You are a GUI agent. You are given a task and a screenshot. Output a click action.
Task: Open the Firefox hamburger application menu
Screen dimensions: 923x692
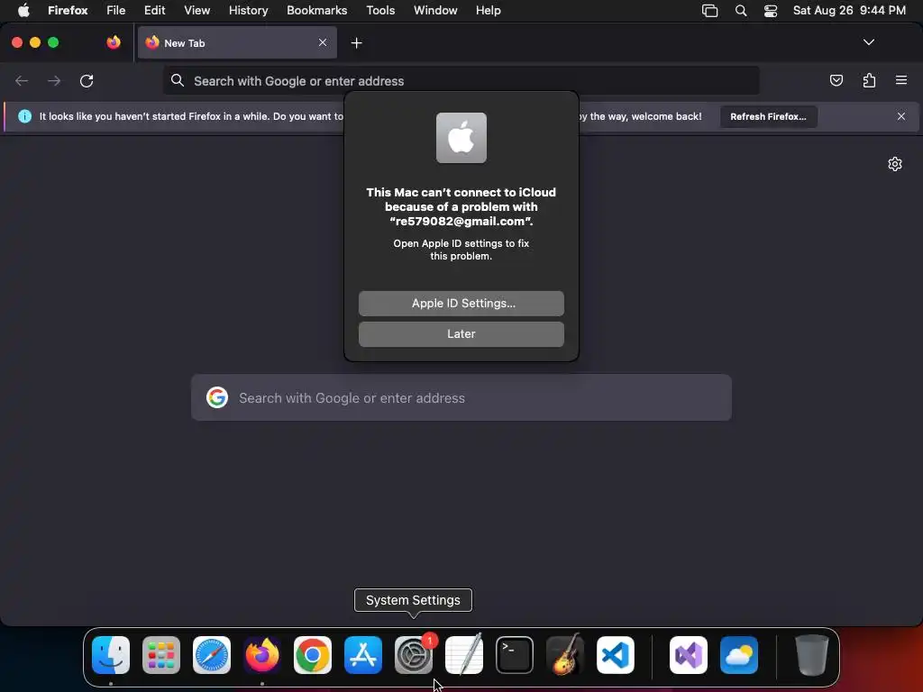[901, 80]
